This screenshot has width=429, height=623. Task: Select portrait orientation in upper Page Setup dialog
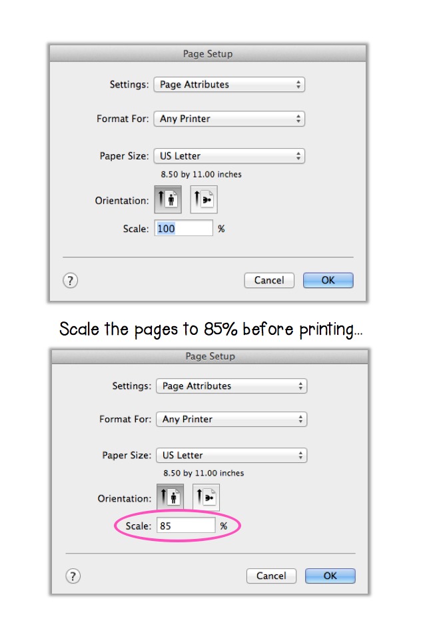(x=168, y=199)
